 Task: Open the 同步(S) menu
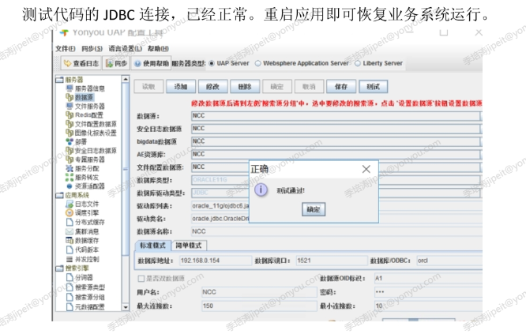coord(92,49)
